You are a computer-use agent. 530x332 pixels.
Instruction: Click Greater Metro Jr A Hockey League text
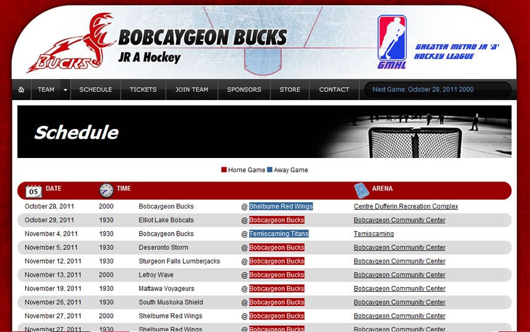457,51
